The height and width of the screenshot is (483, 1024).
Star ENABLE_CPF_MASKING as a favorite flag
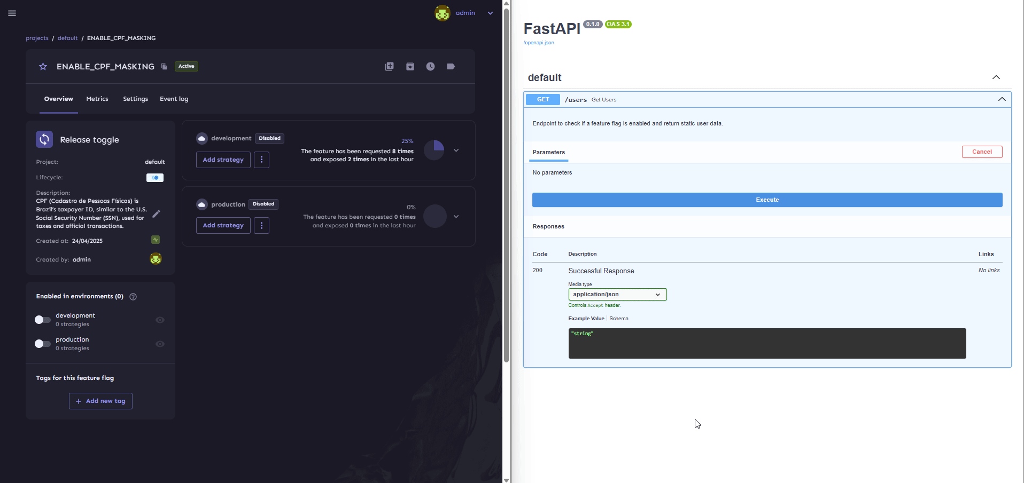tap(43, 67)
